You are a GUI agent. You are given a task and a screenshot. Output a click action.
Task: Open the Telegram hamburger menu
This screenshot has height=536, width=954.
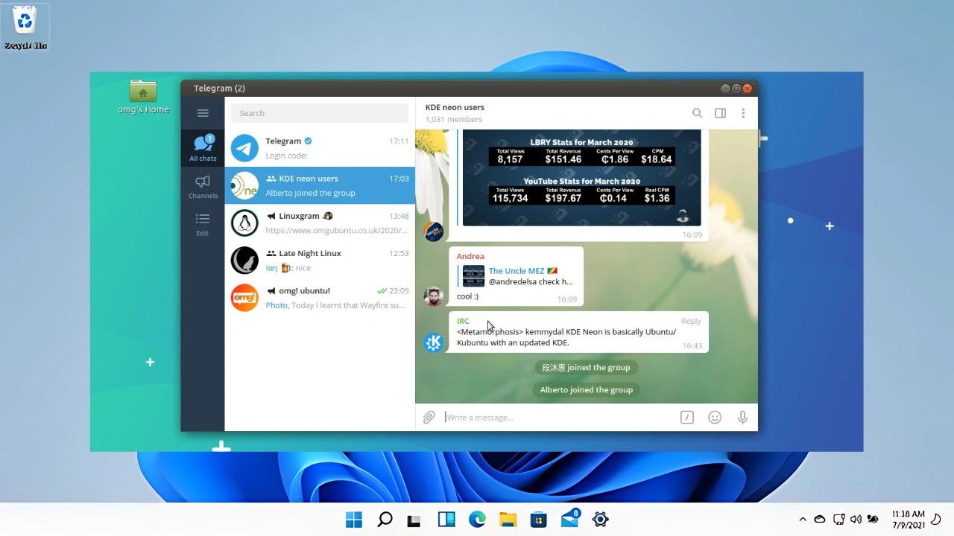[x=203, y=113]
